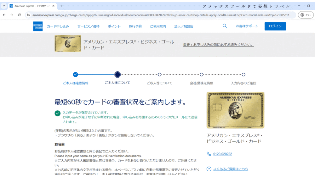Click the small gold card thumbnail in banner
The width and height of the screenshot is (315, 177).
tap(68, 43)
